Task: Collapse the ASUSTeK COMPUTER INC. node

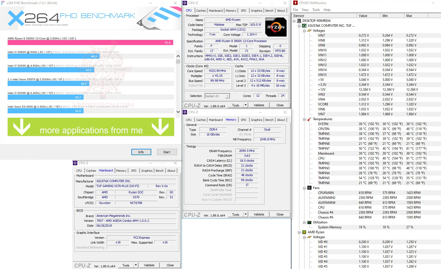Action: coord(299,26)
